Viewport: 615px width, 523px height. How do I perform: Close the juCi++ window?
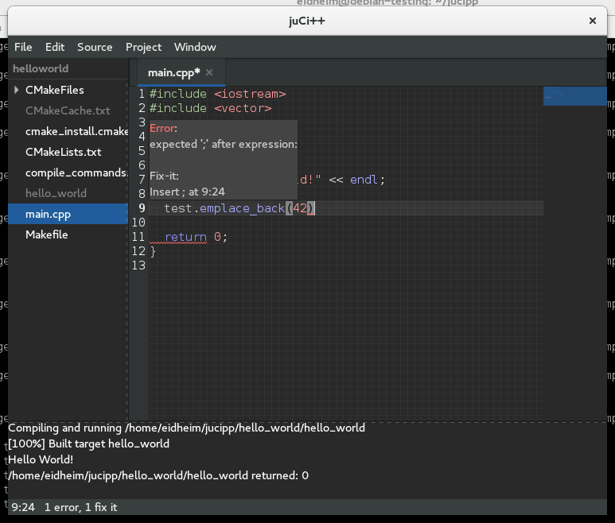(x=593, y=20)
